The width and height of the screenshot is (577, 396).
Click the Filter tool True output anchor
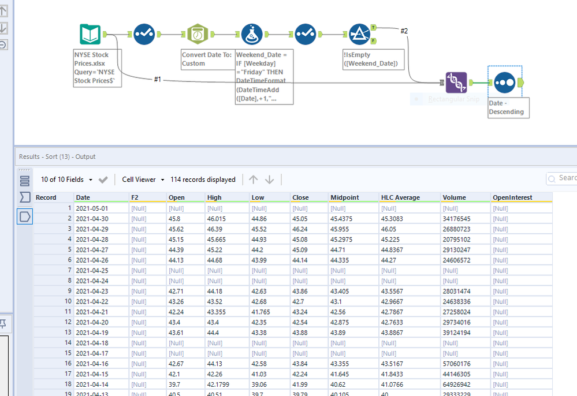pyautogui.click(x=374, y=27)
